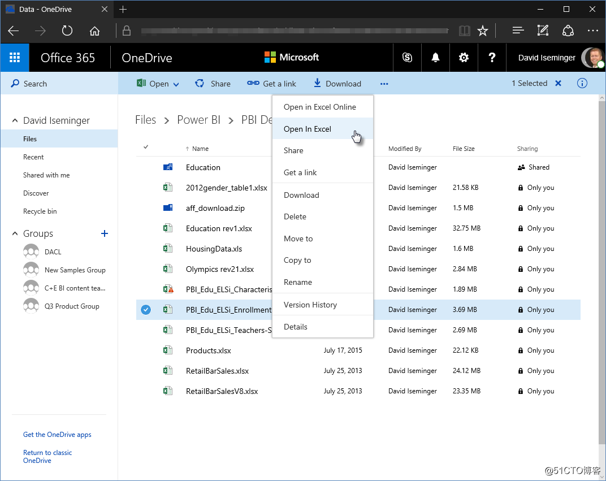Click Get the OneDrive apps link

tap(57, 435)
